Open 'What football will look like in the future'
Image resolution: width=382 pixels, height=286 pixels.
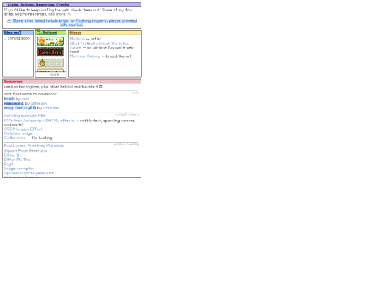99,46
